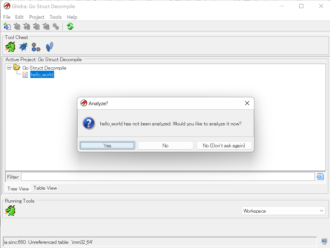The width and height of the screenshot is (330, 248).
Task: Select the dragon icon under Running Tools
Action: click(10, 210)
